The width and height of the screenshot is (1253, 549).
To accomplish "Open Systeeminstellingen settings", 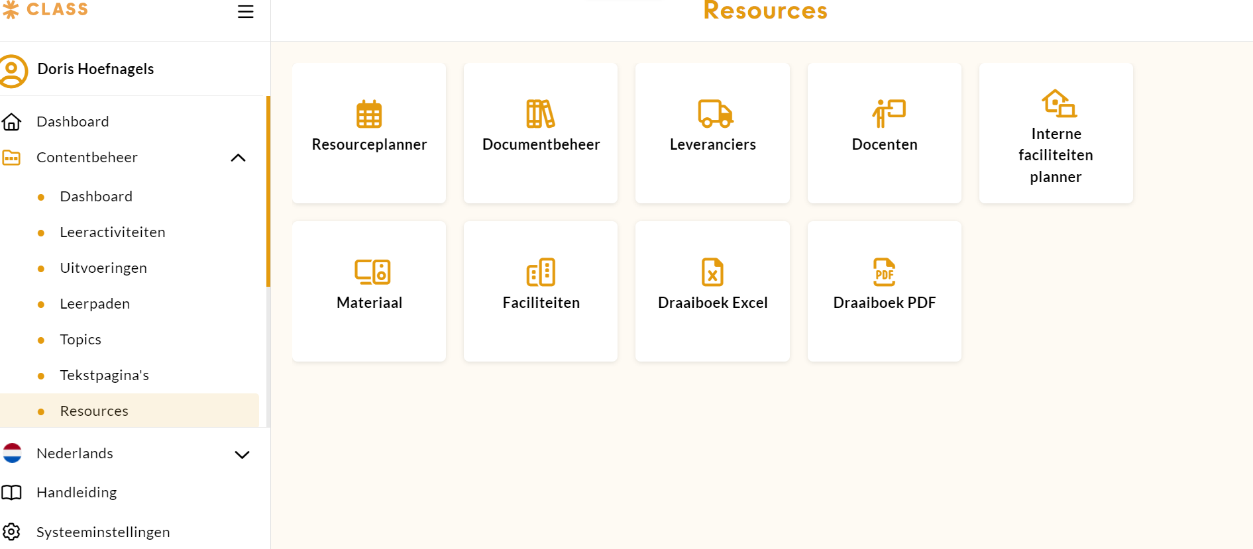I will (103, 532).
